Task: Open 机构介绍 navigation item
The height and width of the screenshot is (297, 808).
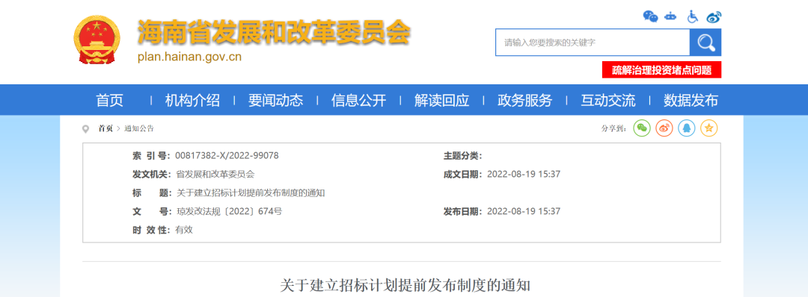Action: [192, 100]
